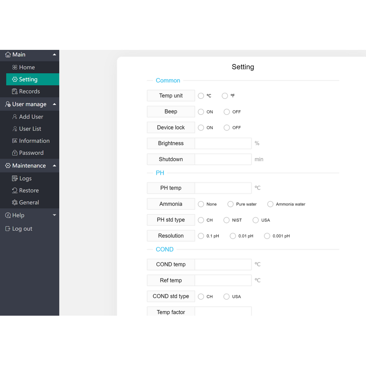Click the Restore arrow icon

tap(15, 190)
